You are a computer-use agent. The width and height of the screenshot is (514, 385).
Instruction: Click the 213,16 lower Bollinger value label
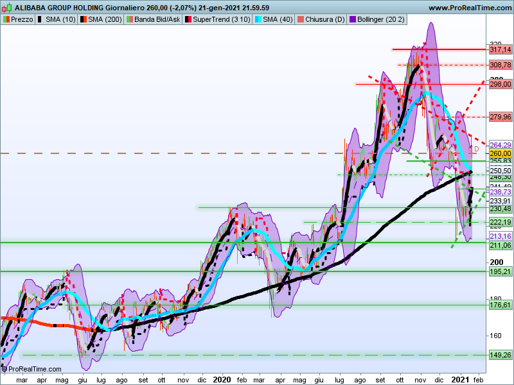point(501,236)
